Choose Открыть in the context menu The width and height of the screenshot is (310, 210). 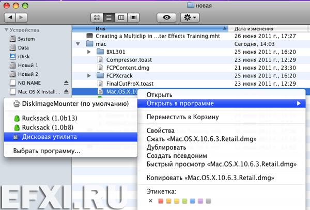[222, 95]
